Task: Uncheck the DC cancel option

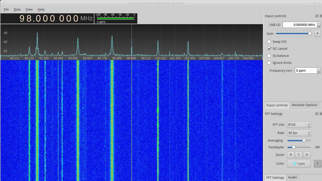Action: click(x=269, y=49)
